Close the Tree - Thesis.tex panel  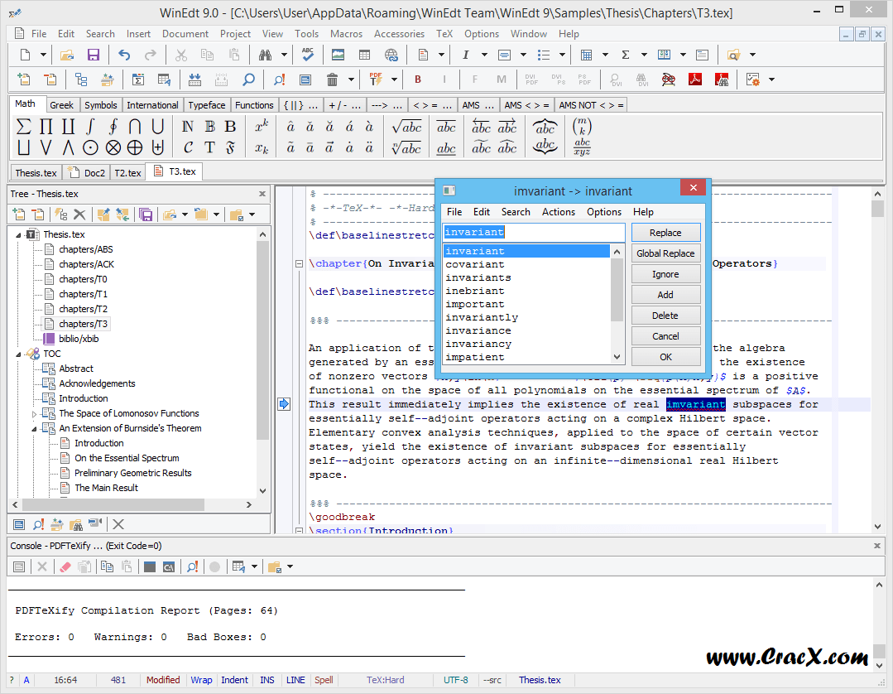tap(262, 194)
